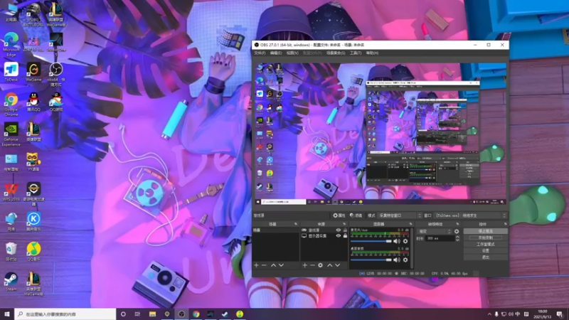Expand window (窗口) selection dropdown
569x320 pixels.
tap(471, 215)
